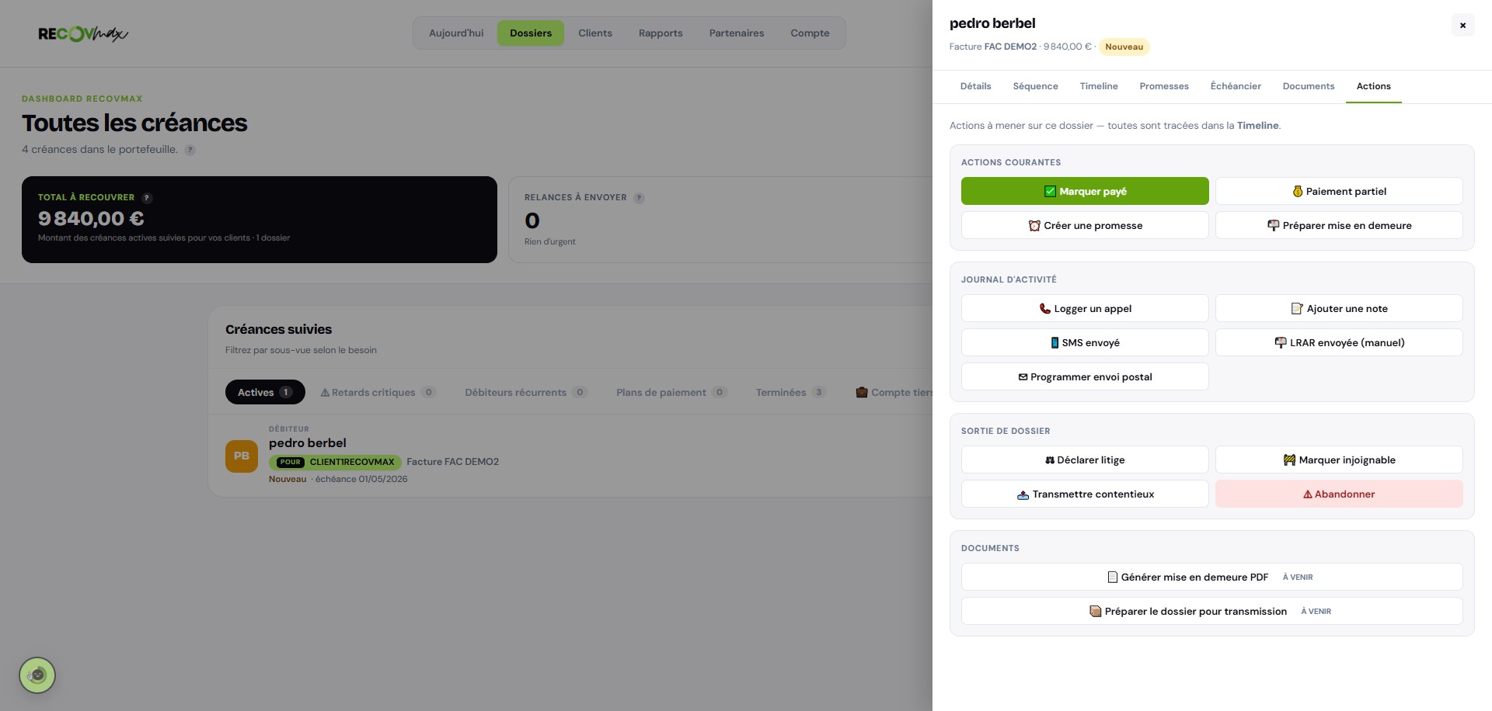Open the Timeline tab
This screenshot has width=1492, height=711.
(x=1099, y=86)
